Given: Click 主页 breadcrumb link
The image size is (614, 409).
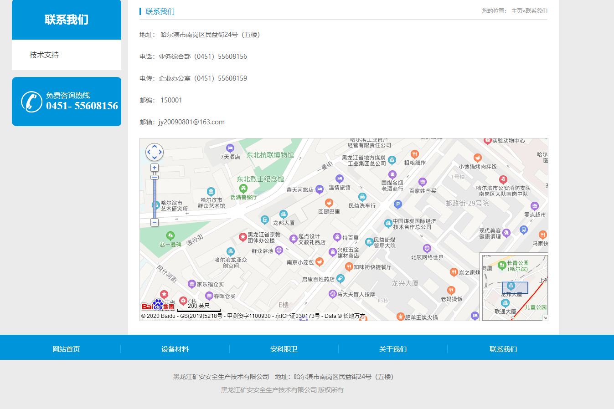Looking at the screenshot, I should tap(516, 11).
